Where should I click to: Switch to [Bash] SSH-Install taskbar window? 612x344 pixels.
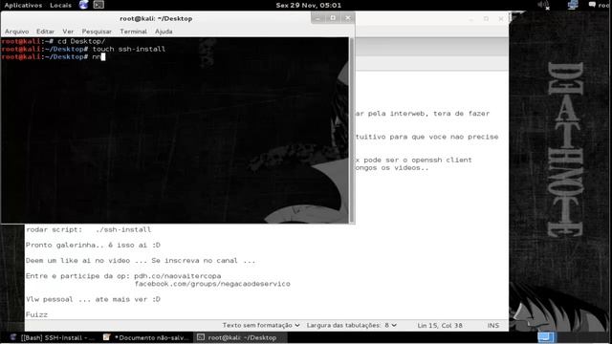click(x=53, y=337)
